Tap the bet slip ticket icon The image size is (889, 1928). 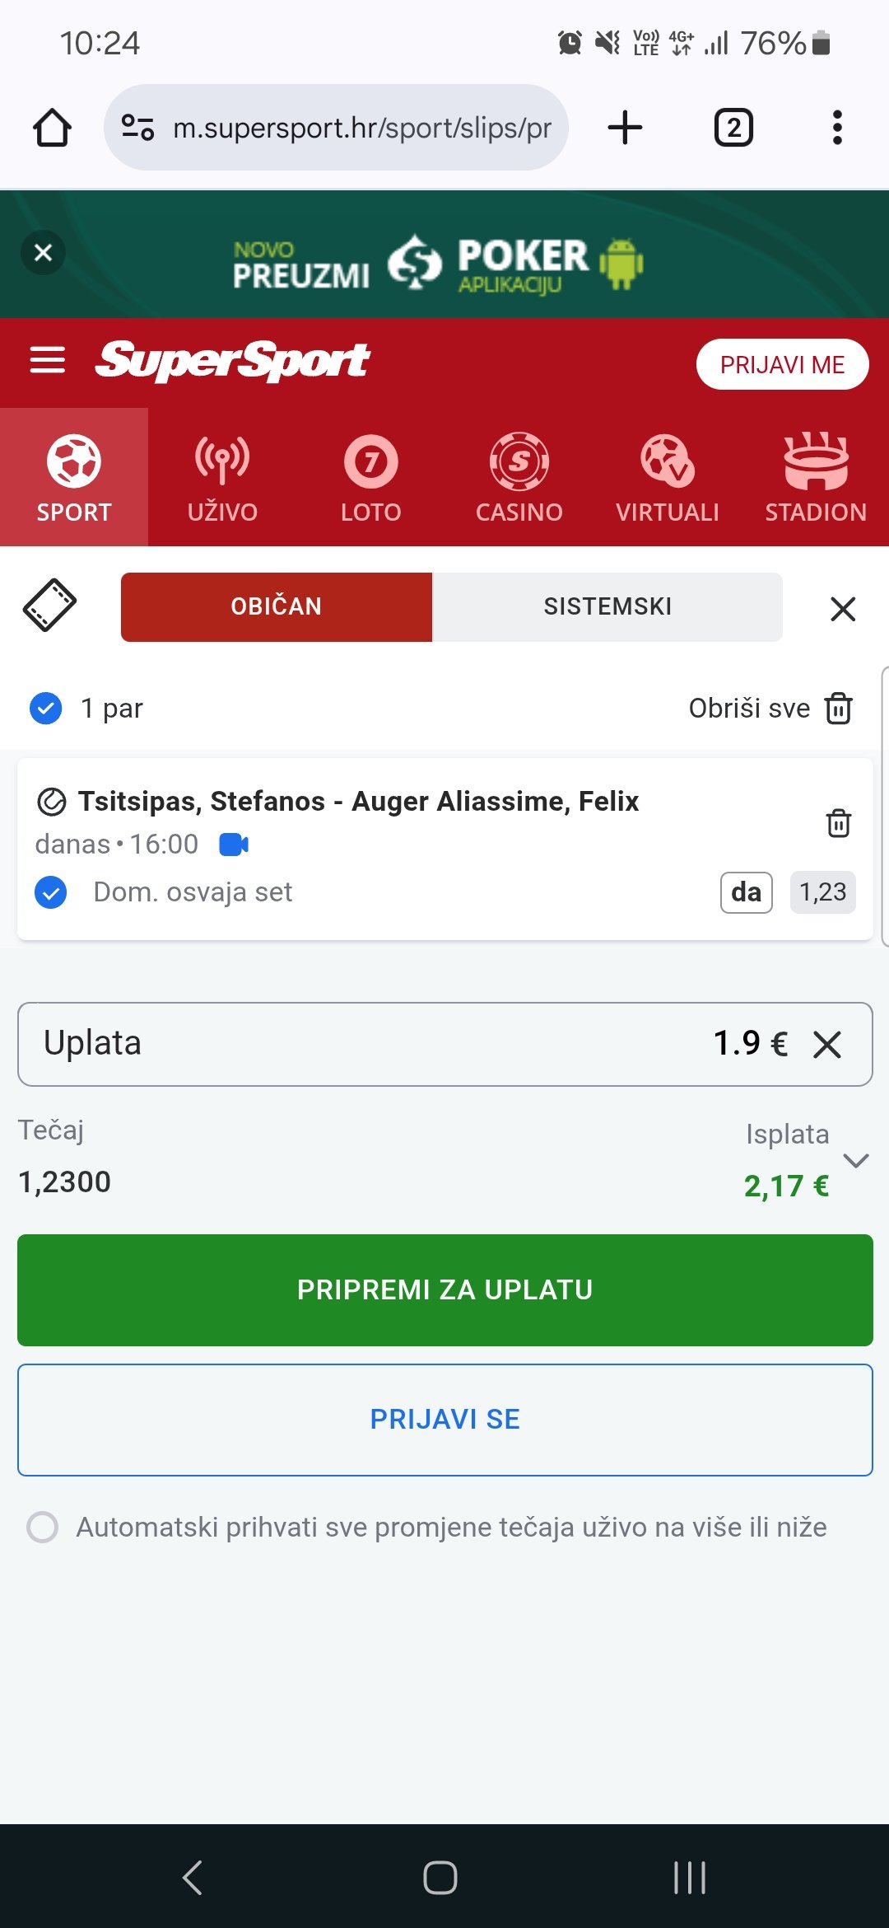click(x=49, y=606)
